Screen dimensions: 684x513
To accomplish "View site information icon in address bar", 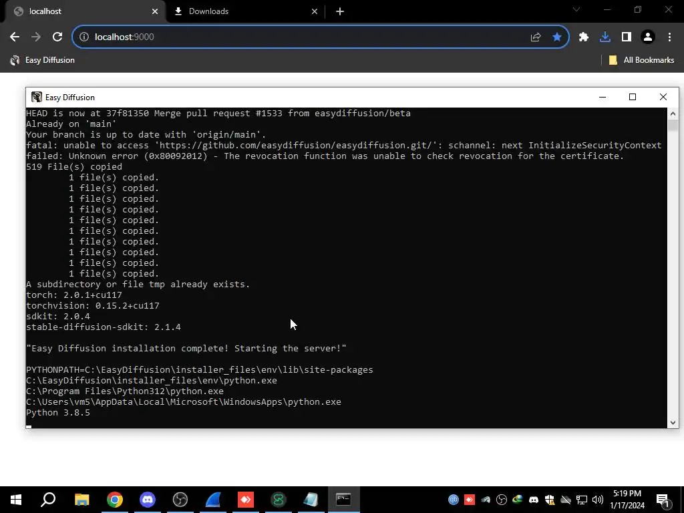I will click(x=84, y=37).
